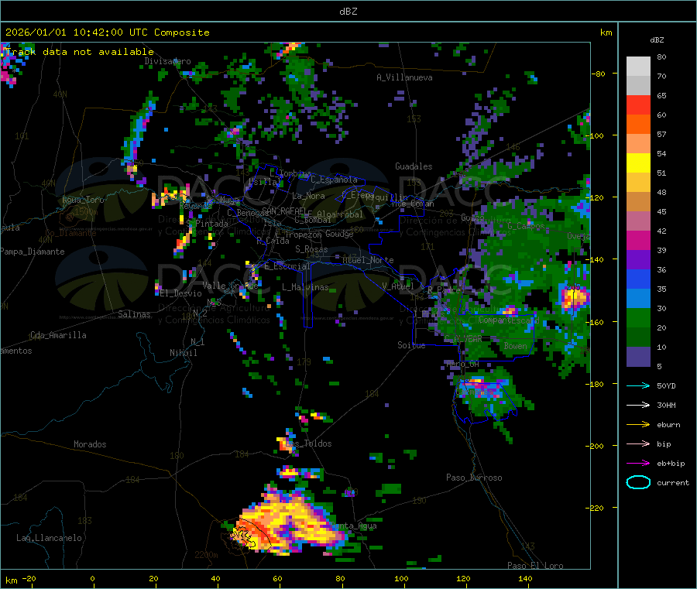Click the '57' value on the color scale
The height and width of the screenshot is (589, 697).
click(661, 134)
